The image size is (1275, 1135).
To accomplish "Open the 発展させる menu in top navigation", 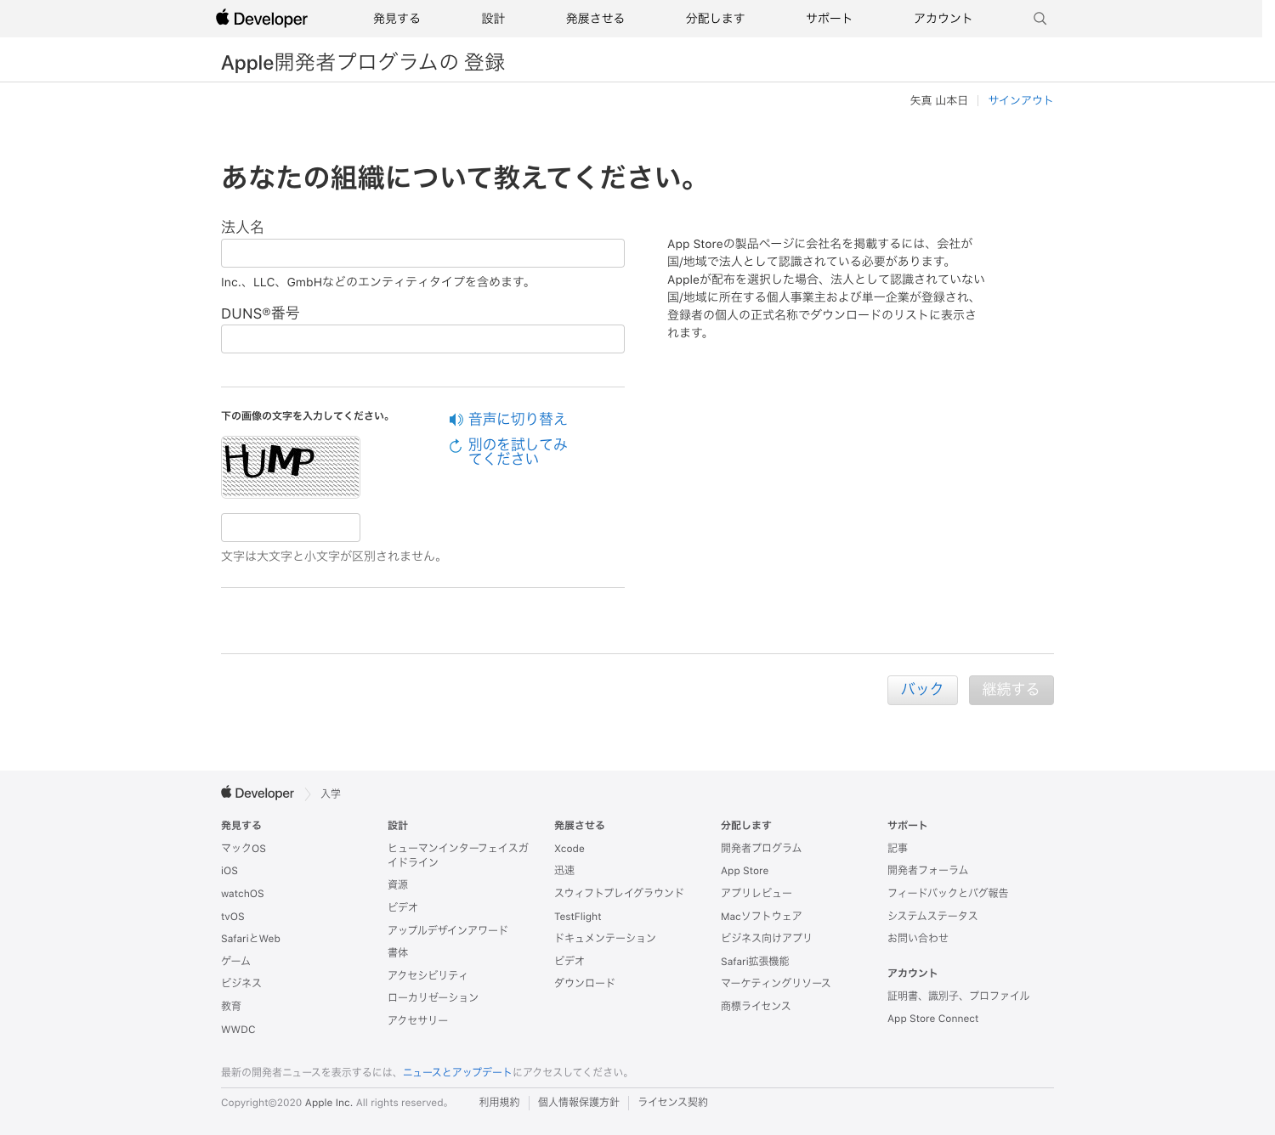I will [595, 18].
